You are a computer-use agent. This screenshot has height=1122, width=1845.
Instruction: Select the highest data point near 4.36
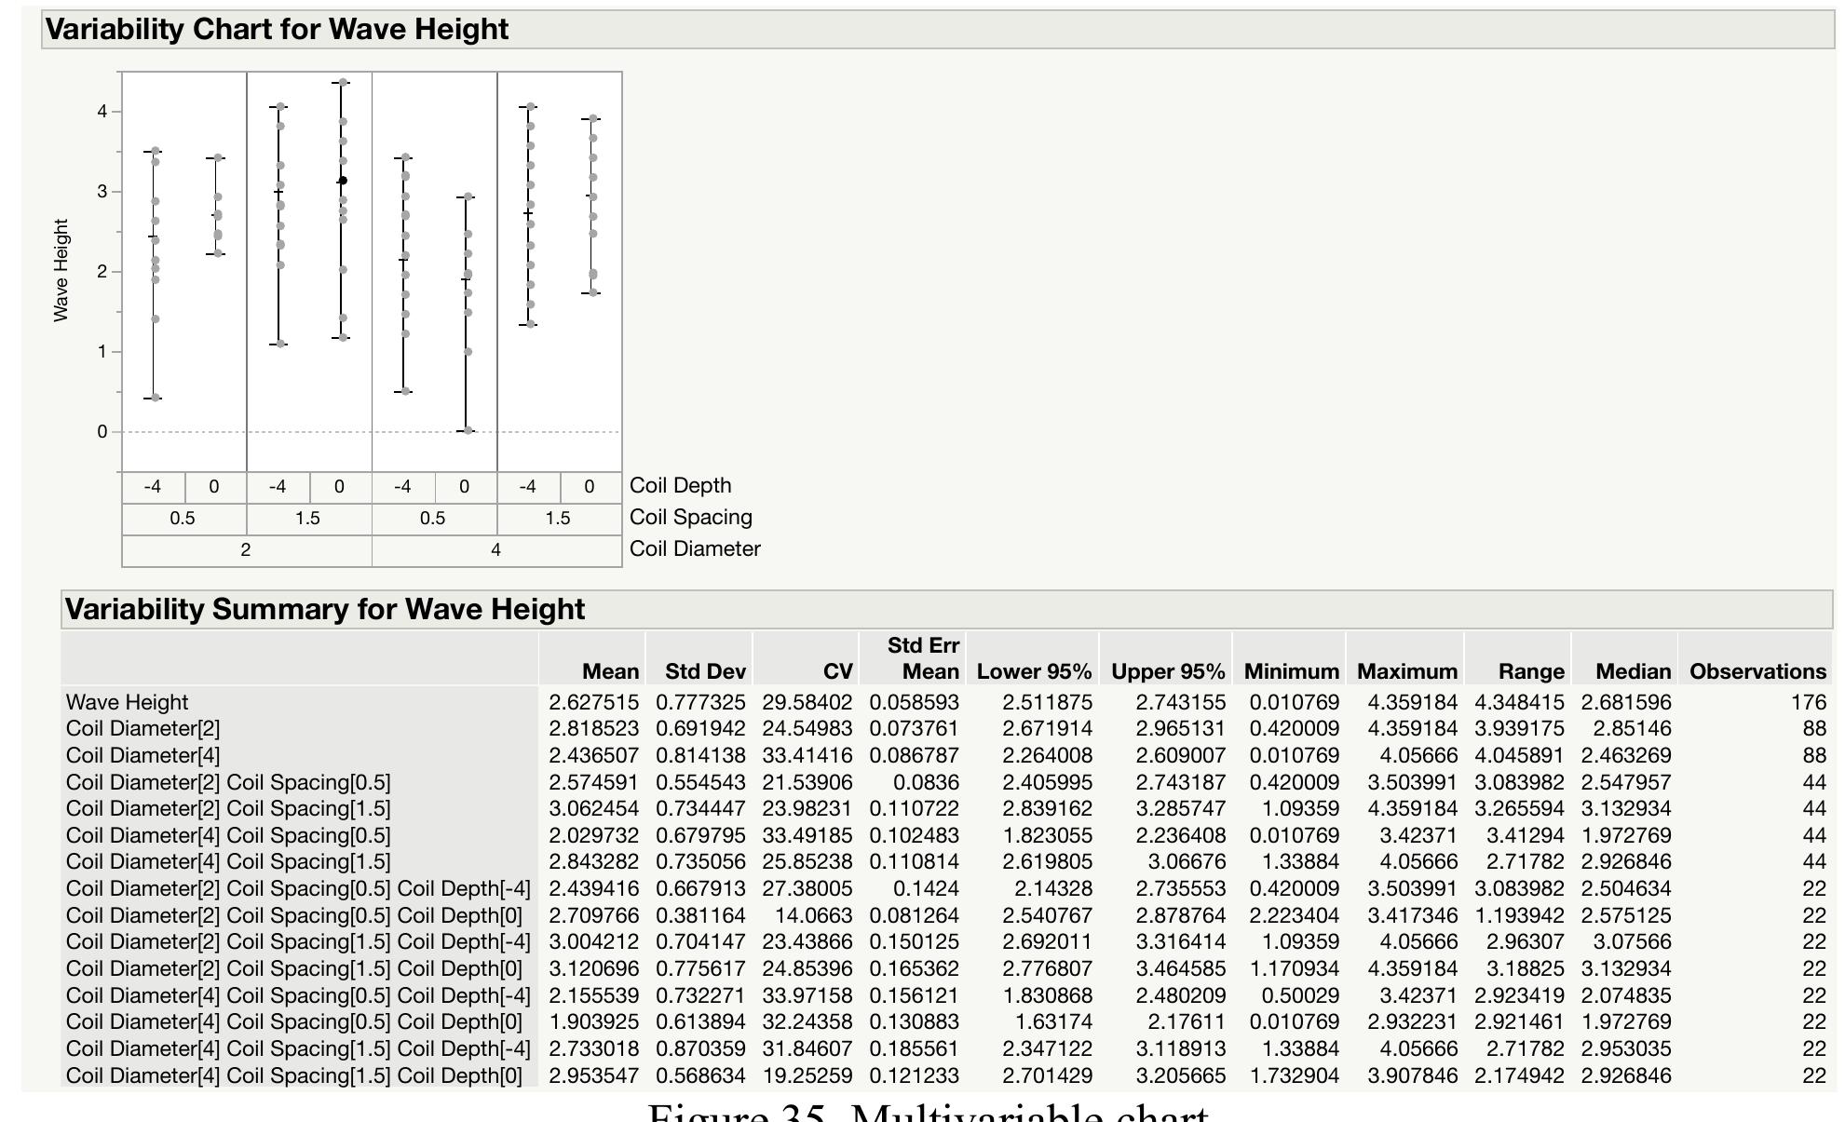[x=342, y=81]
